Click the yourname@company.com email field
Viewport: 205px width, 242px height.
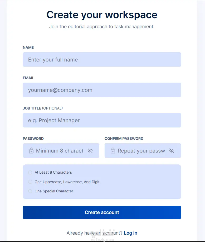click(x=102, y=90)
